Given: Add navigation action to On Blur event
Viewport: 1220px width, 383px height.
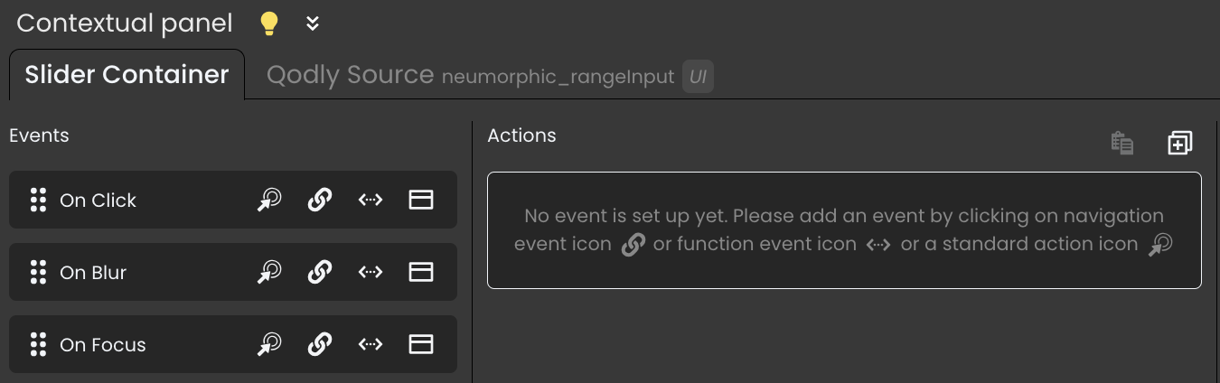Looking at the screenshot, I should 319,272.
